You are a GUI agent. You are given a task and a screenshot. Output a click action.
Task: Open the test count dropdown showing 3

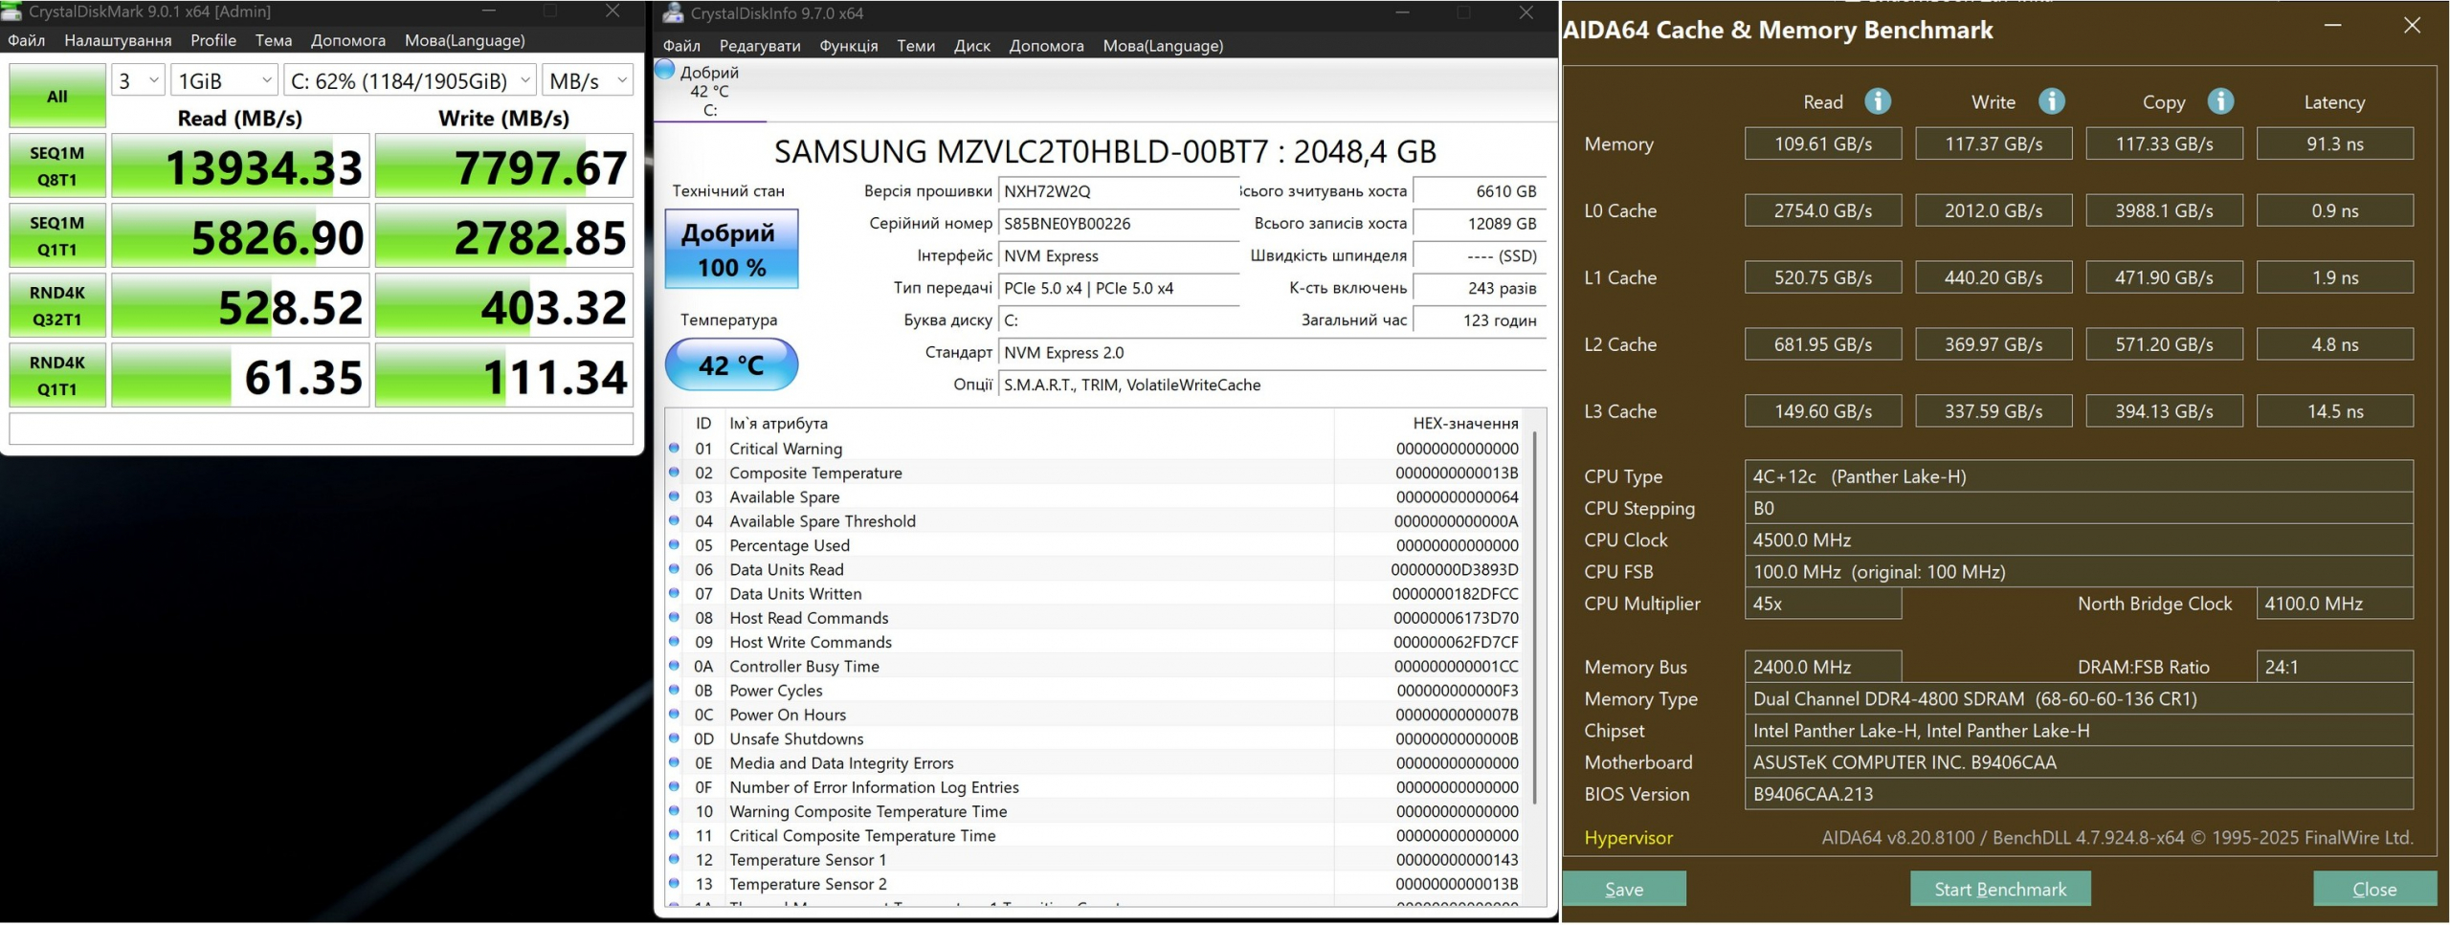pos(138,81)
